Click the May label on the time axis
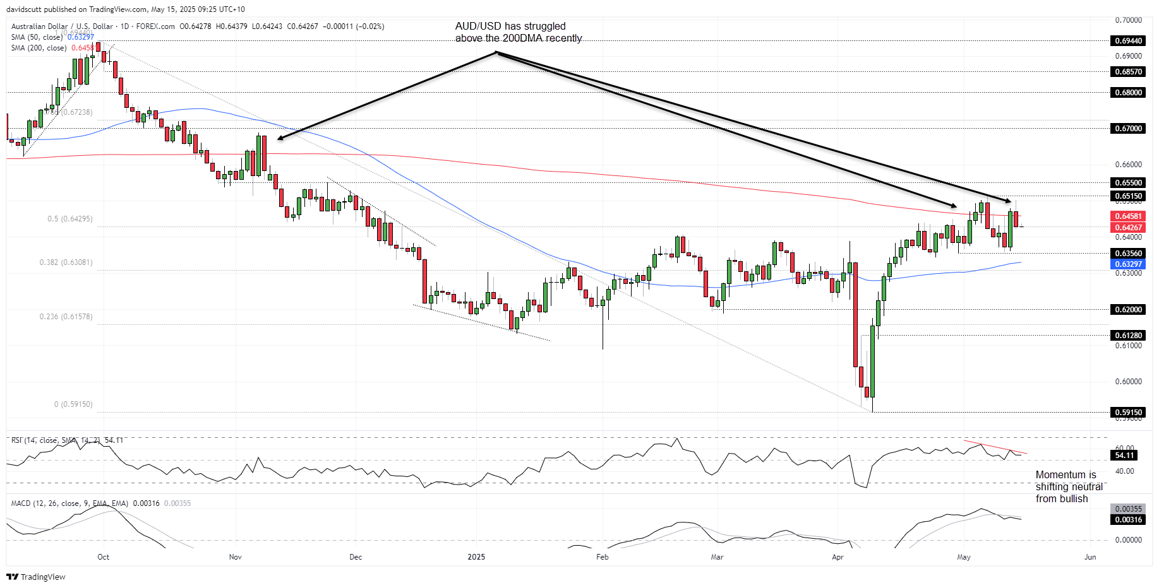The image size is (1159, 588). (x=964, y=557)
